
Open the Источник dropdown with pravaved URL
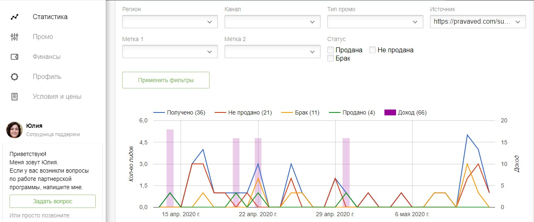click(x=478, y=22)
